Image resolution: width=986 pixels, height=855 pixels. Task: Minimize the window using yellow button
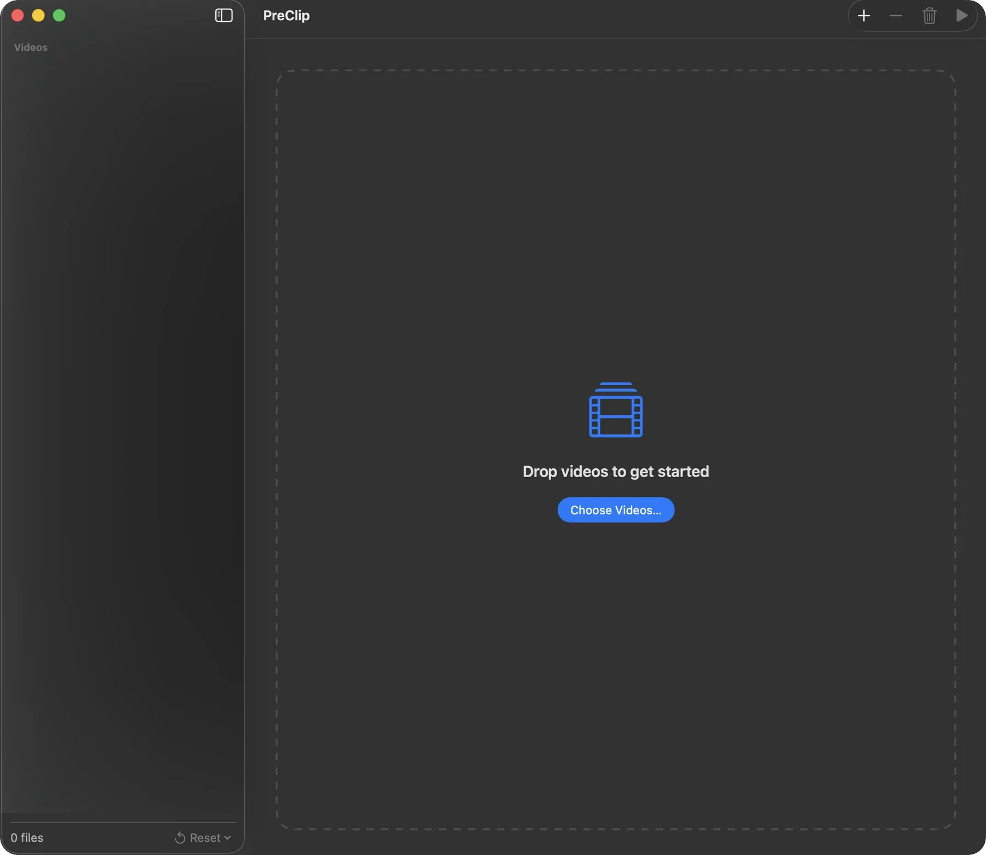(38, 15)
